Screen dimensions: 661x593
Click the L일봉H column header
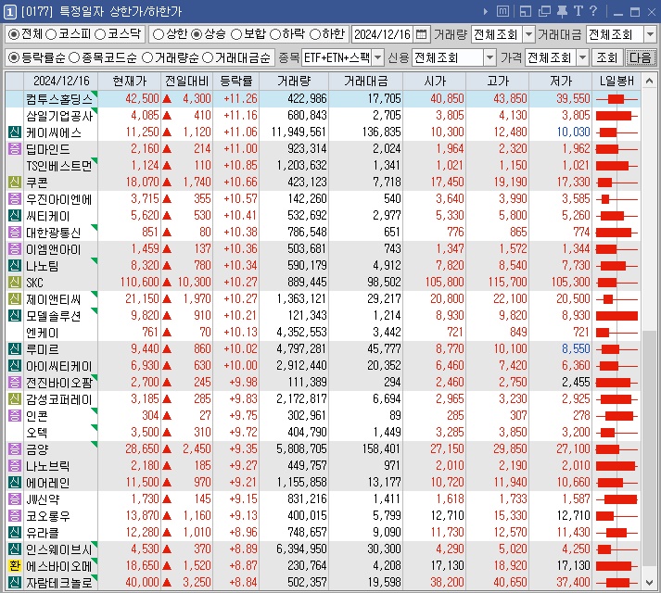(617, 81)
